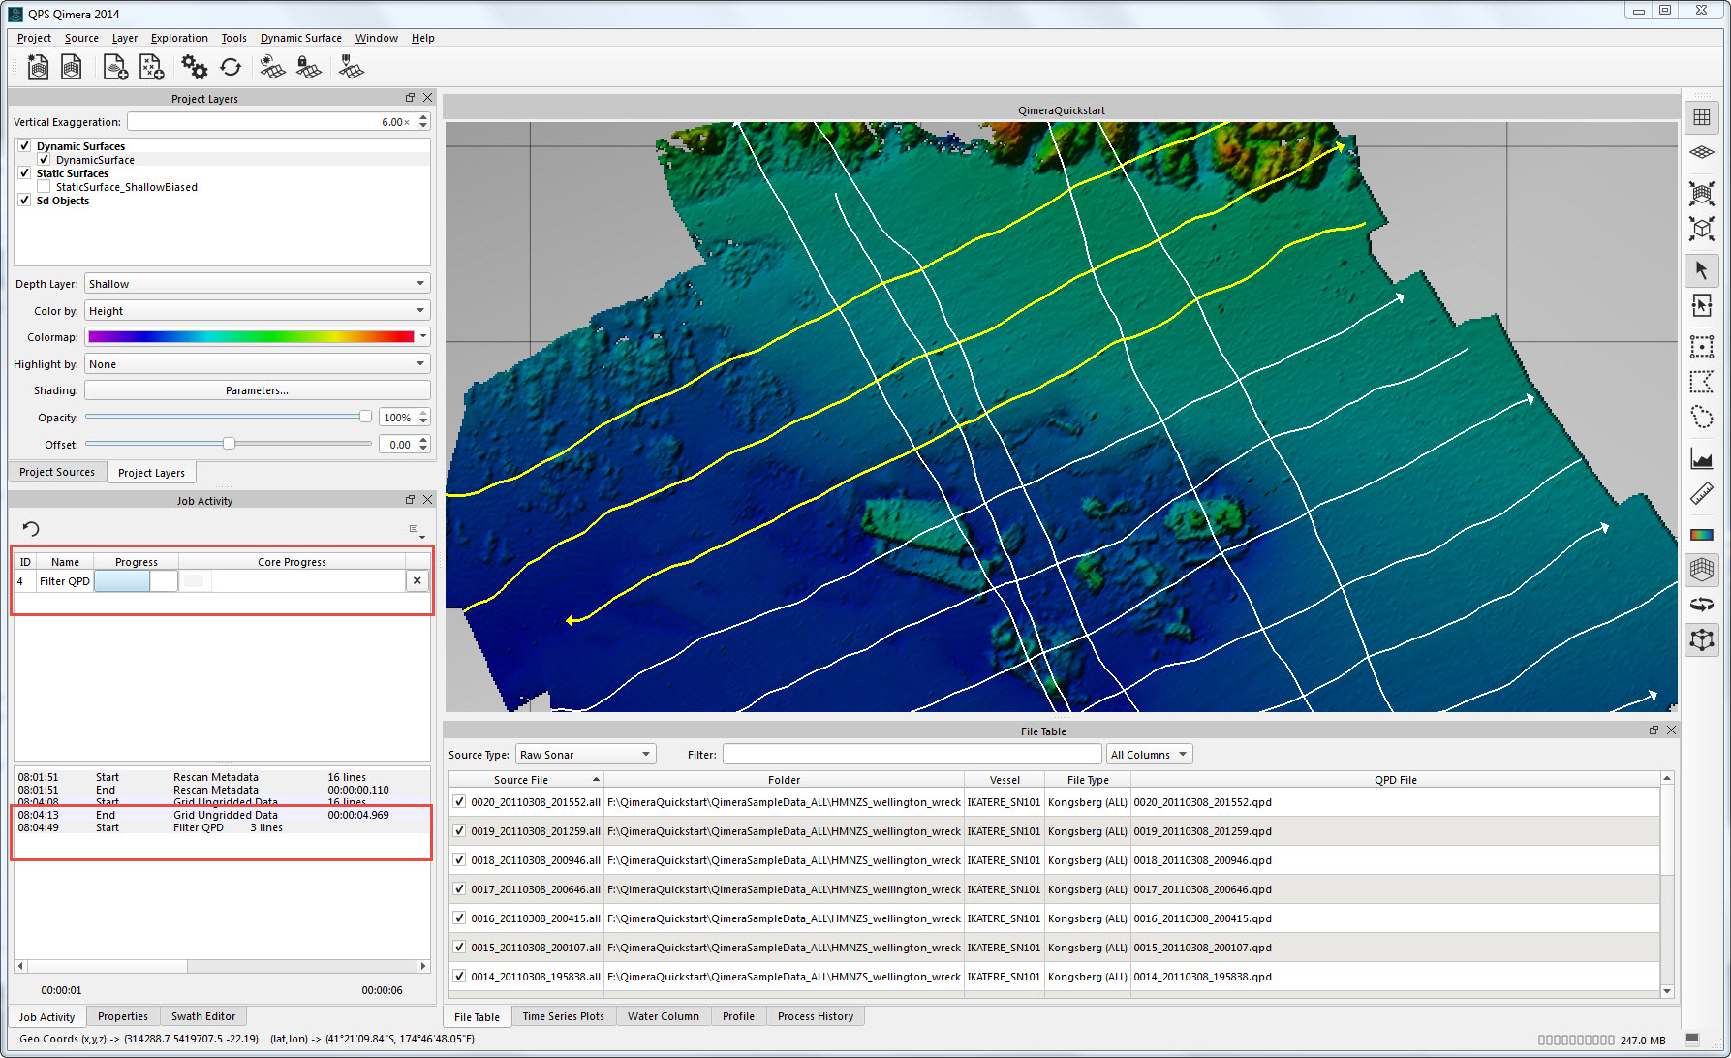This screenshot has height=1058, width=1731.
Task: Click the rainbow colormap icon in sidebar
Action: click(1701, 535)
